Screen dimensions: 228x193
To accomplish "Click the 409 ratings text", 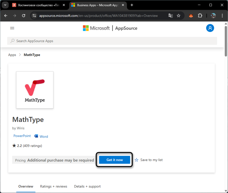I will point(32,146).
